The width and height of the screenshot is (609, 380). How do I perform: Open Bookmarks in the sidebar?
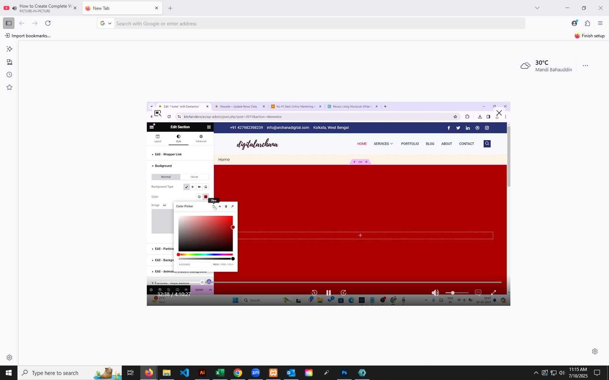pos(9,87)
